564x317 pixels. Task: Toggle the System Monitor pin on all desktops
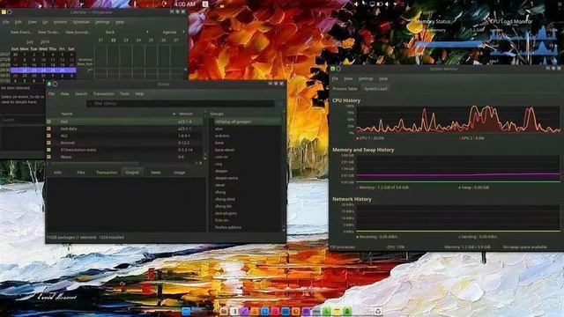click(338, 69)
